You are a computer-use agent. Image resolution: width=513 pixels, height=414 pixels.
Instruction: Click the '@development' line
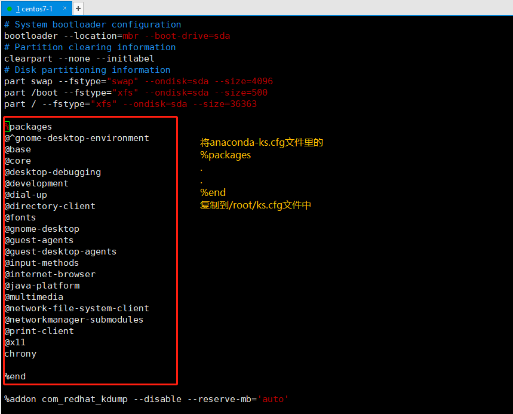tap(36, 183)
